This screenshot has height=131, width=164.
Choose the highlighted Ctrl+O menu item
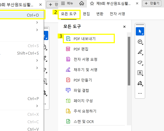[22, 15]
